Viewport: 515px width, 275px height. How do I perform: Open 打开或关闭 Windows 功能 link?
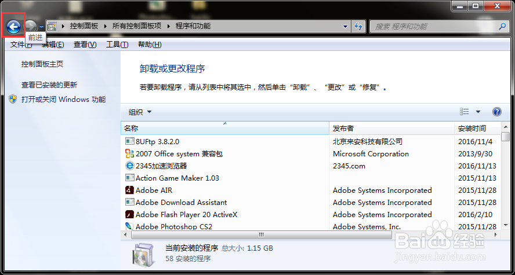tap(63, 100)
